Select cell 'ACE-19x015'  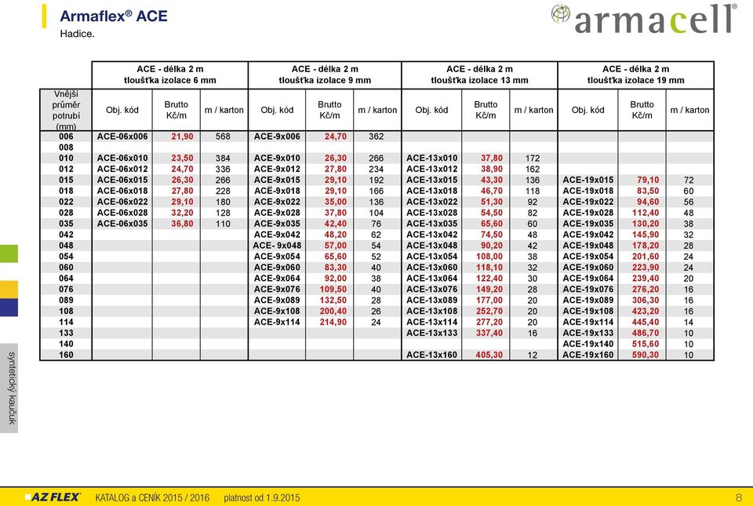[587, 180]
